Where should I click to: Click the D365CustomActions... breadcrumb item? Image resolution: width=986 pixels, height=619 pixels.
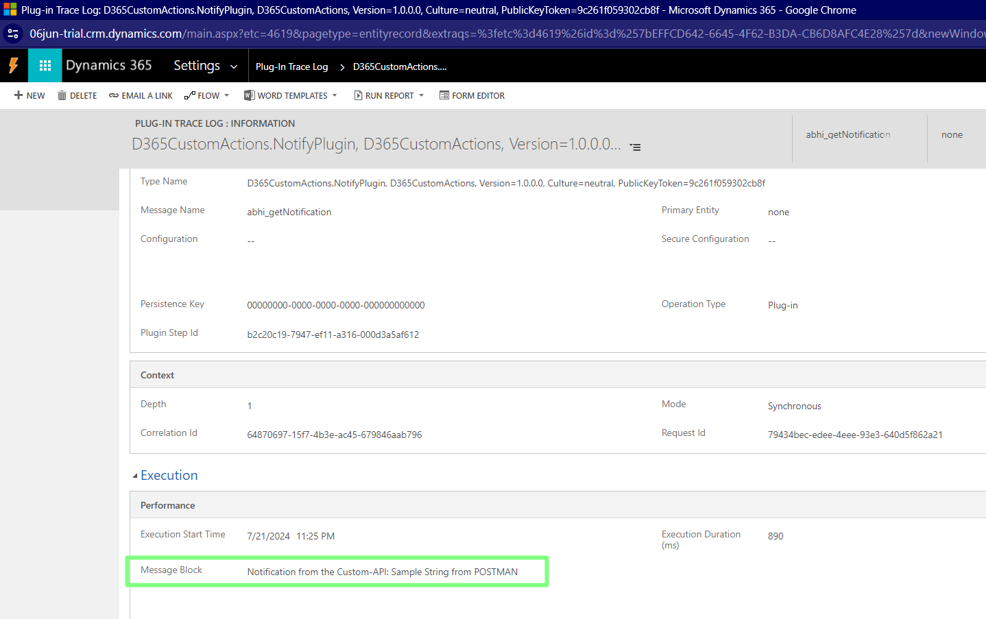pos(400,66)
